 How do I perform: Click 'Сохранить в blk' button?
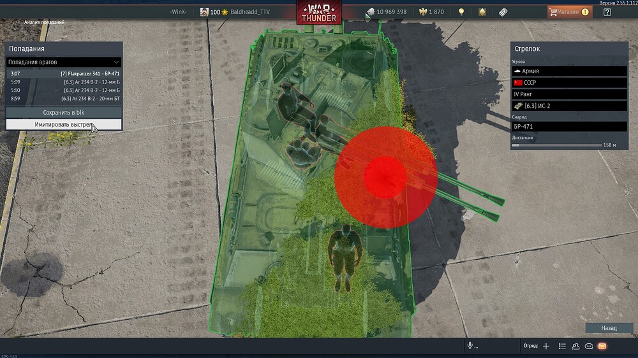coord(64,112)
